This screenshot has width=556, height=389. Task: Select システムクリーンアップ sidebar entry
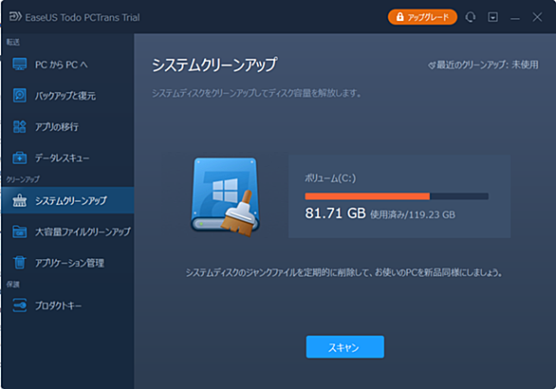point(67,200)
